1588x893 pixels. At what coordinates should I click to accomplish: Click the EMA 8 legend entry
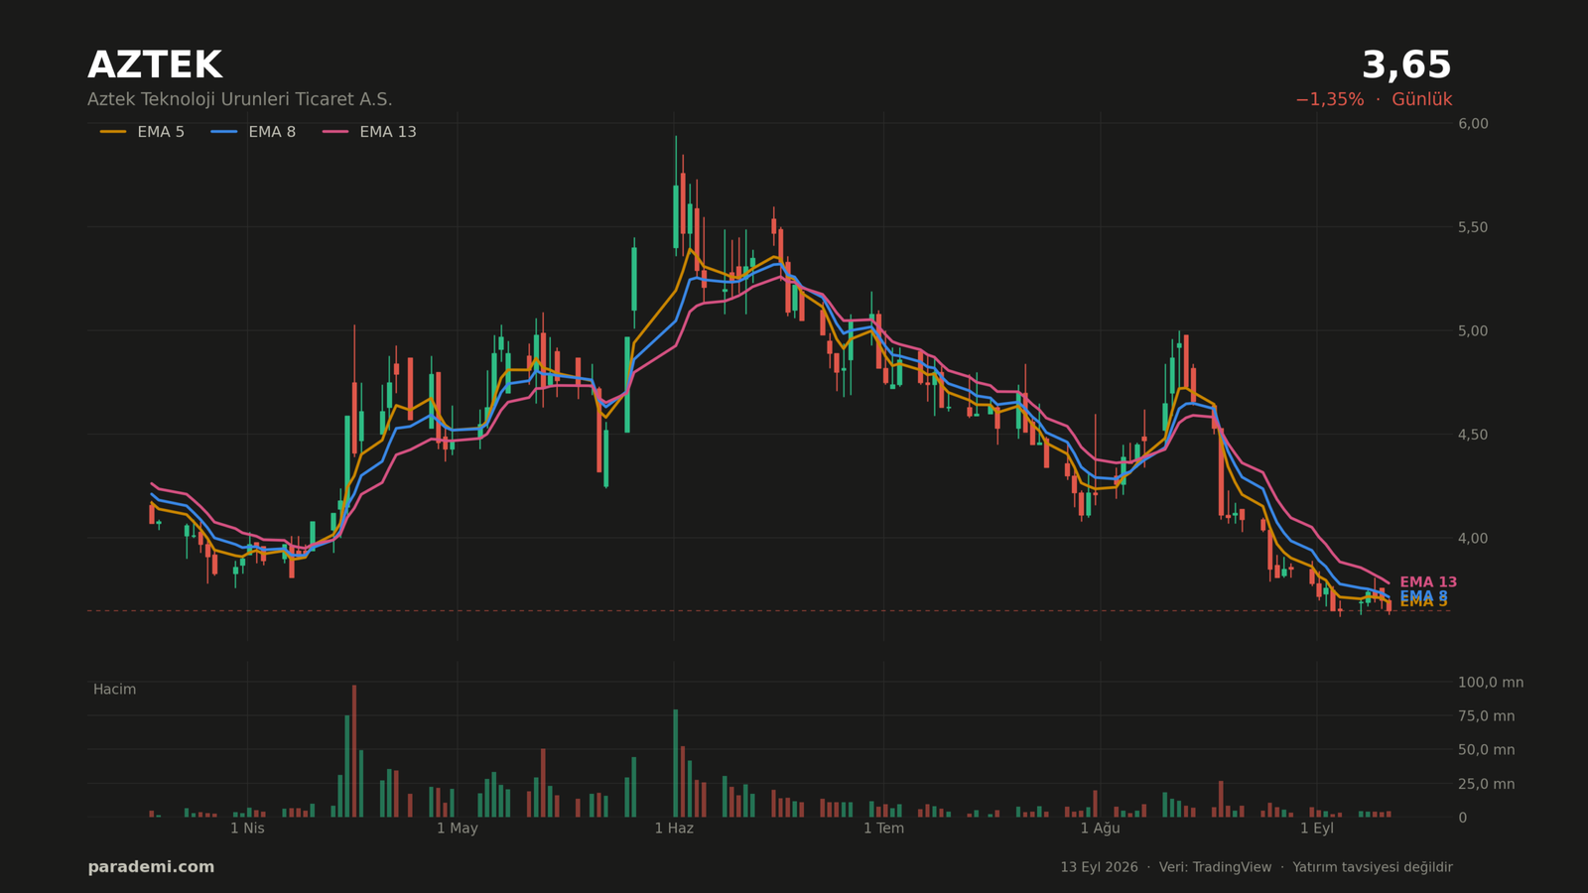click(253, 132)
